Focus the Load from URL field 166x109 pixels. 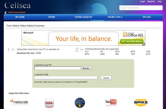click(x=66, y=78)
